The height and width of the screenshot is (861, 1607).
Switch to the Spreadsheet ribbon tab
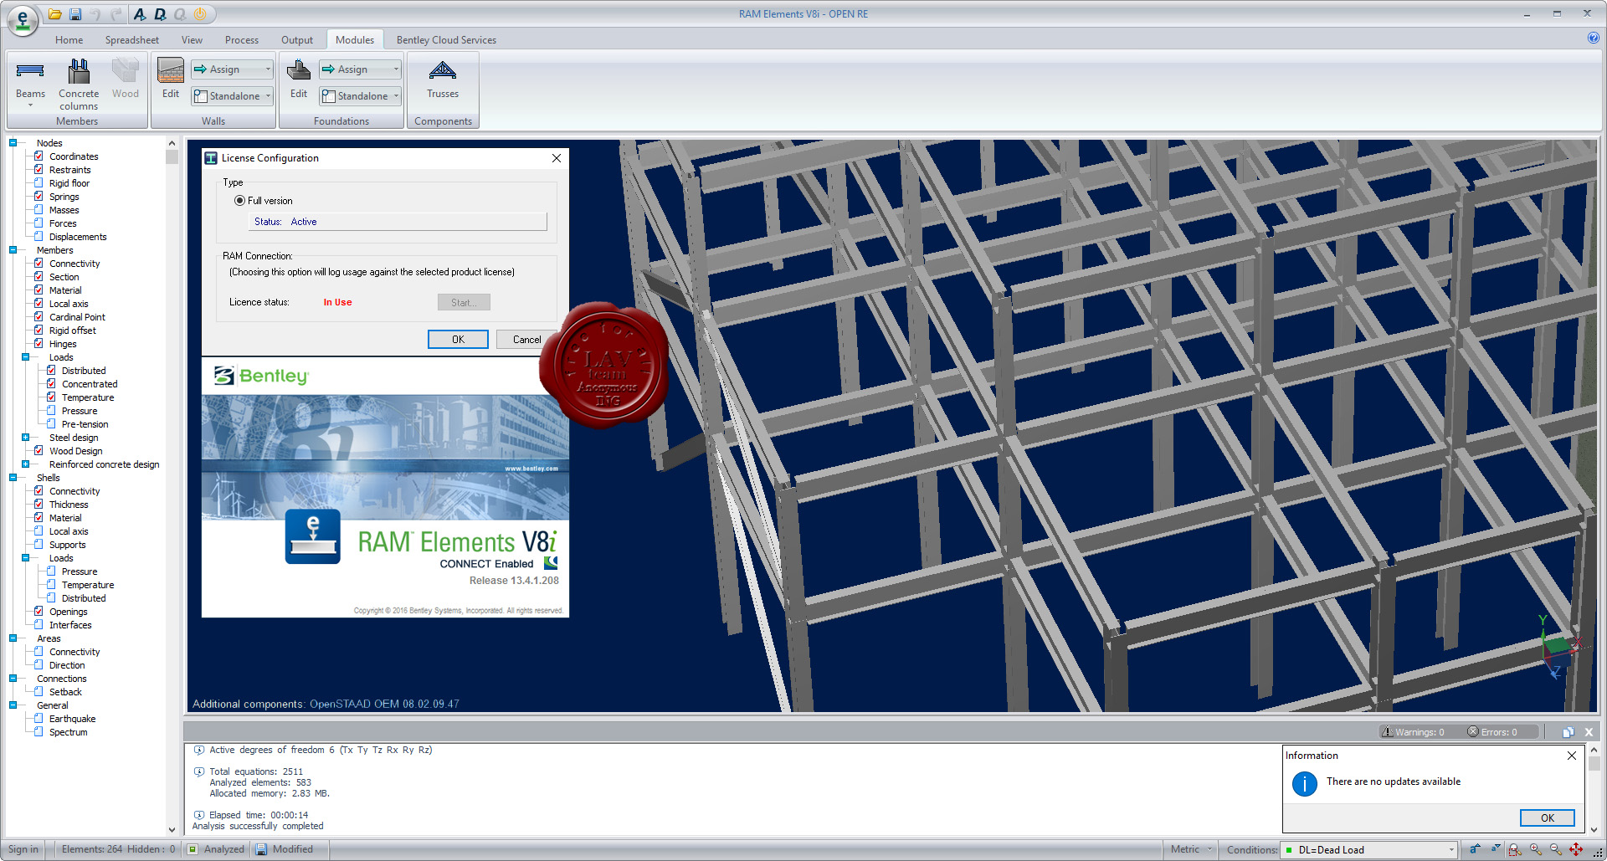132,40
